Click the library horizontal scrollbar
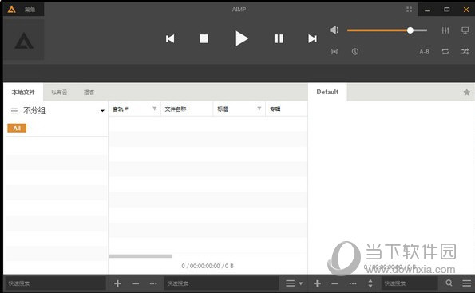The width and height of the screenshot is (475, 293). coord(141,256)
